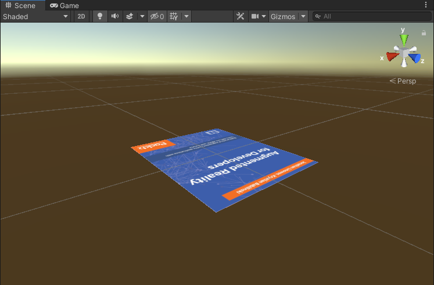The width and height of the screenshot is (434, 285).
Task: Click the search magnifier icon
Action: coord(318,17)
